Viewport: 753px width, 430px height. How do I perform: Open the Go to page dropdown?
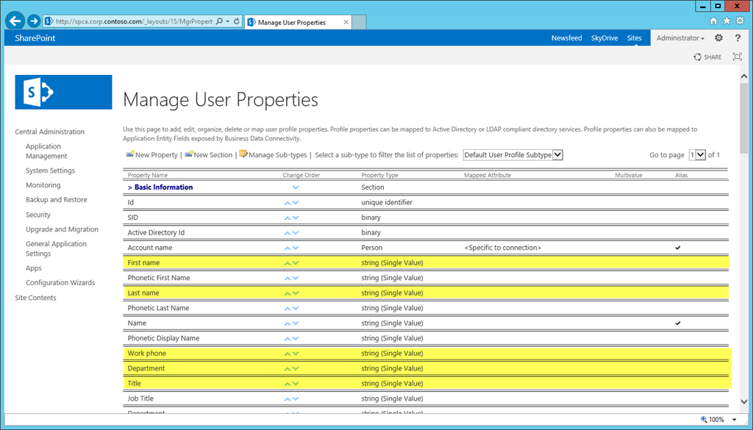697,155
